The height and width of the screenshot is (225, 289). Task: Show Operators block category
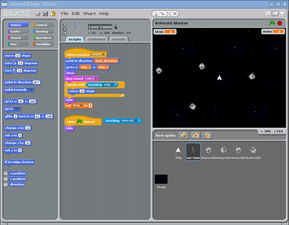tap(43, 38)
